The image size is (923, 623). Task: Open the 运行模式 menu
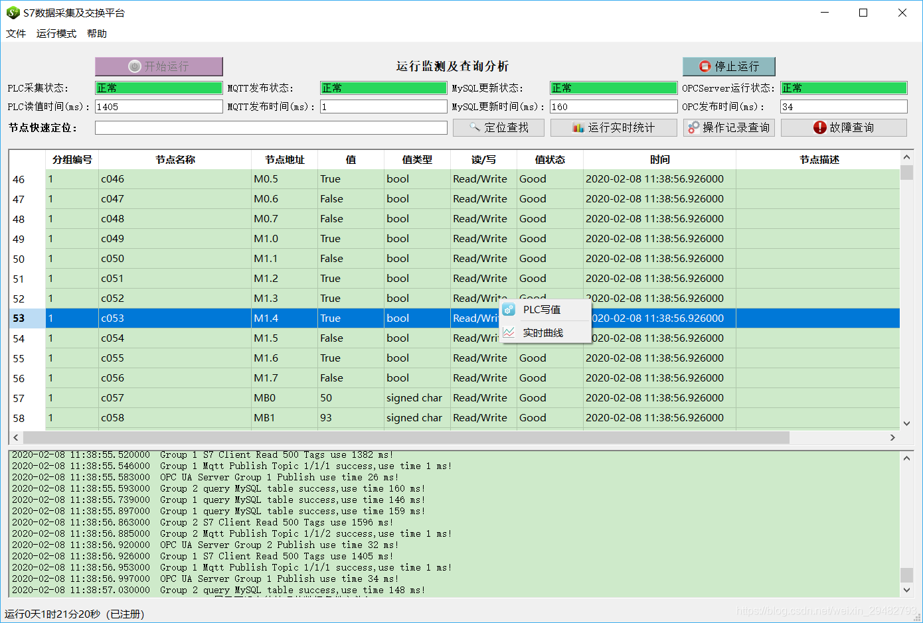coord(56,33)
